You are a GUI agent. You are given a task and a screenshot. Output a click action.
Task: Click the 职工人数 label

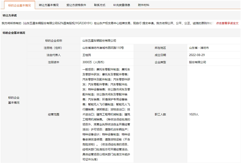160,114
